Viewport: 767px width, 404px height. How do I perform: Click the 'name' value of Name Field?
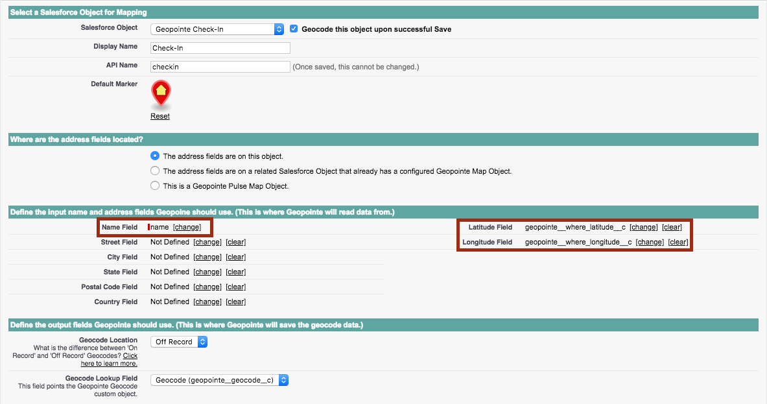[159, 228]
